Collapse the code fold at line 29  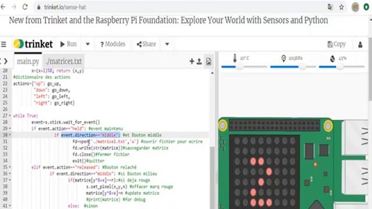tap(10, 128)
